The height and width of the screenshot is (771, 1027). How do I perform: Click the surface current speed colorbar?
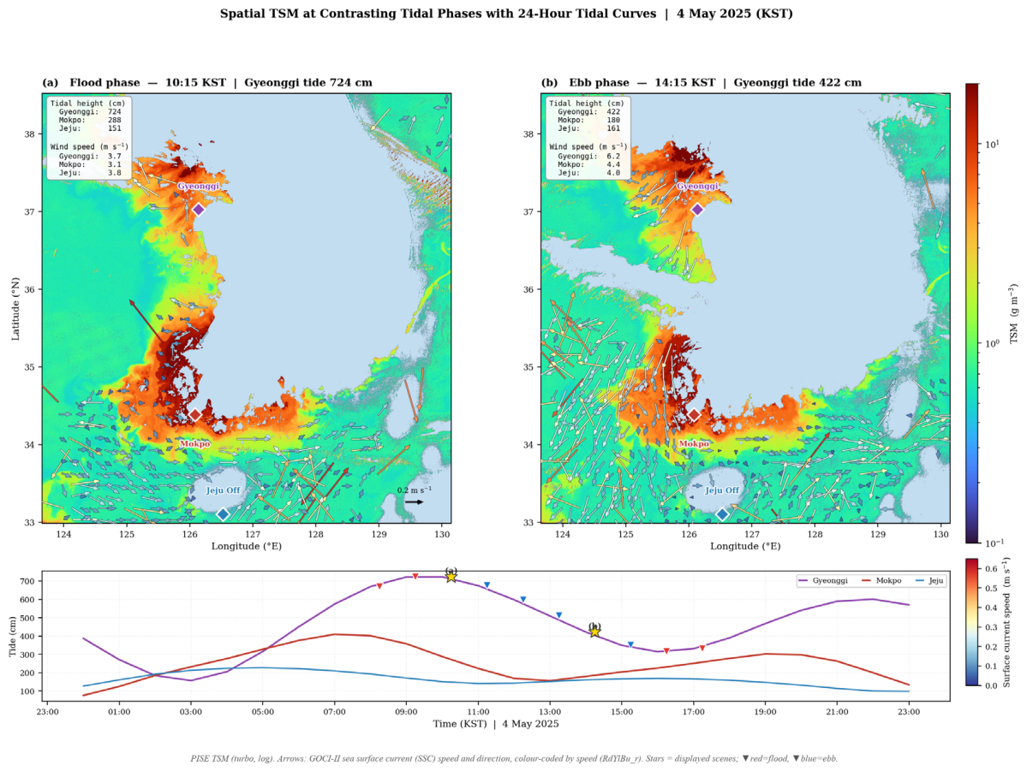tap(972, 622)
